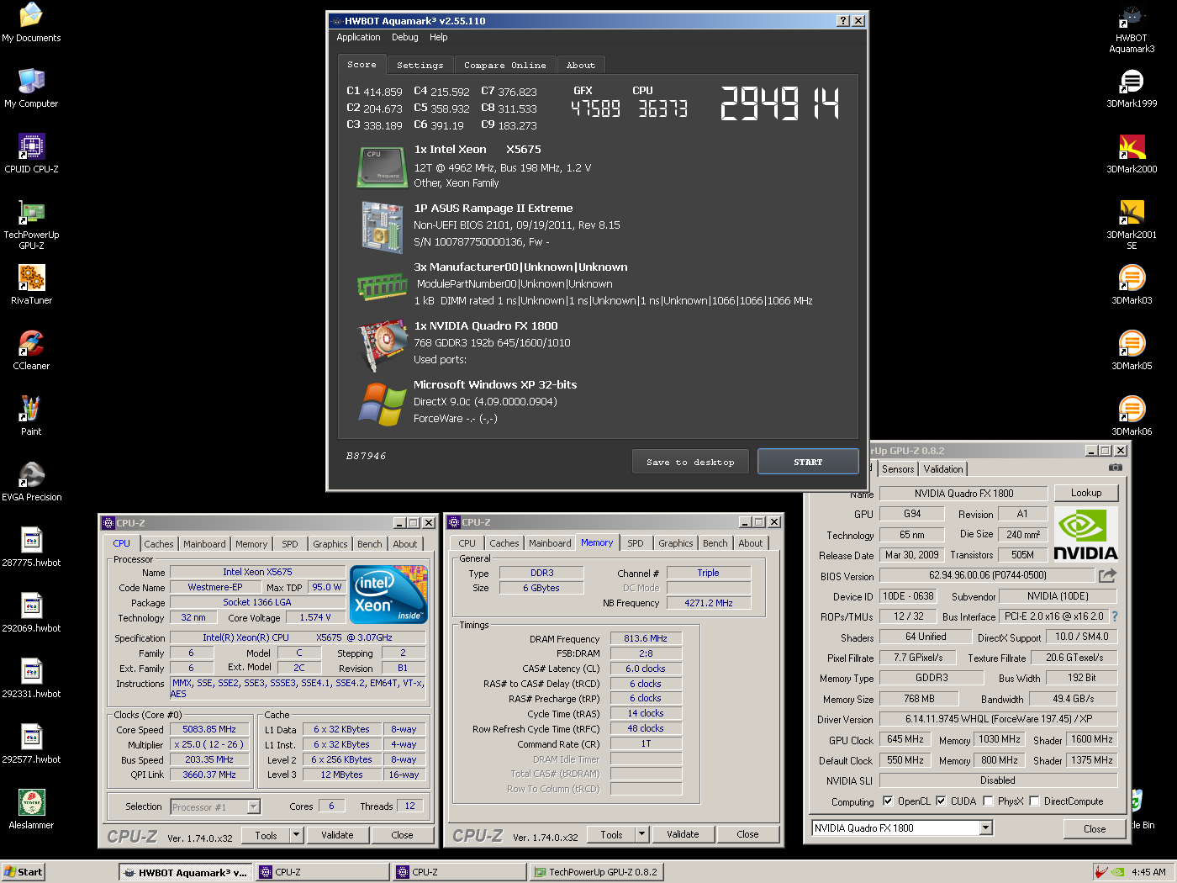Open the Mainboard tab in left CPU-Z window

[x=204, y=544]
